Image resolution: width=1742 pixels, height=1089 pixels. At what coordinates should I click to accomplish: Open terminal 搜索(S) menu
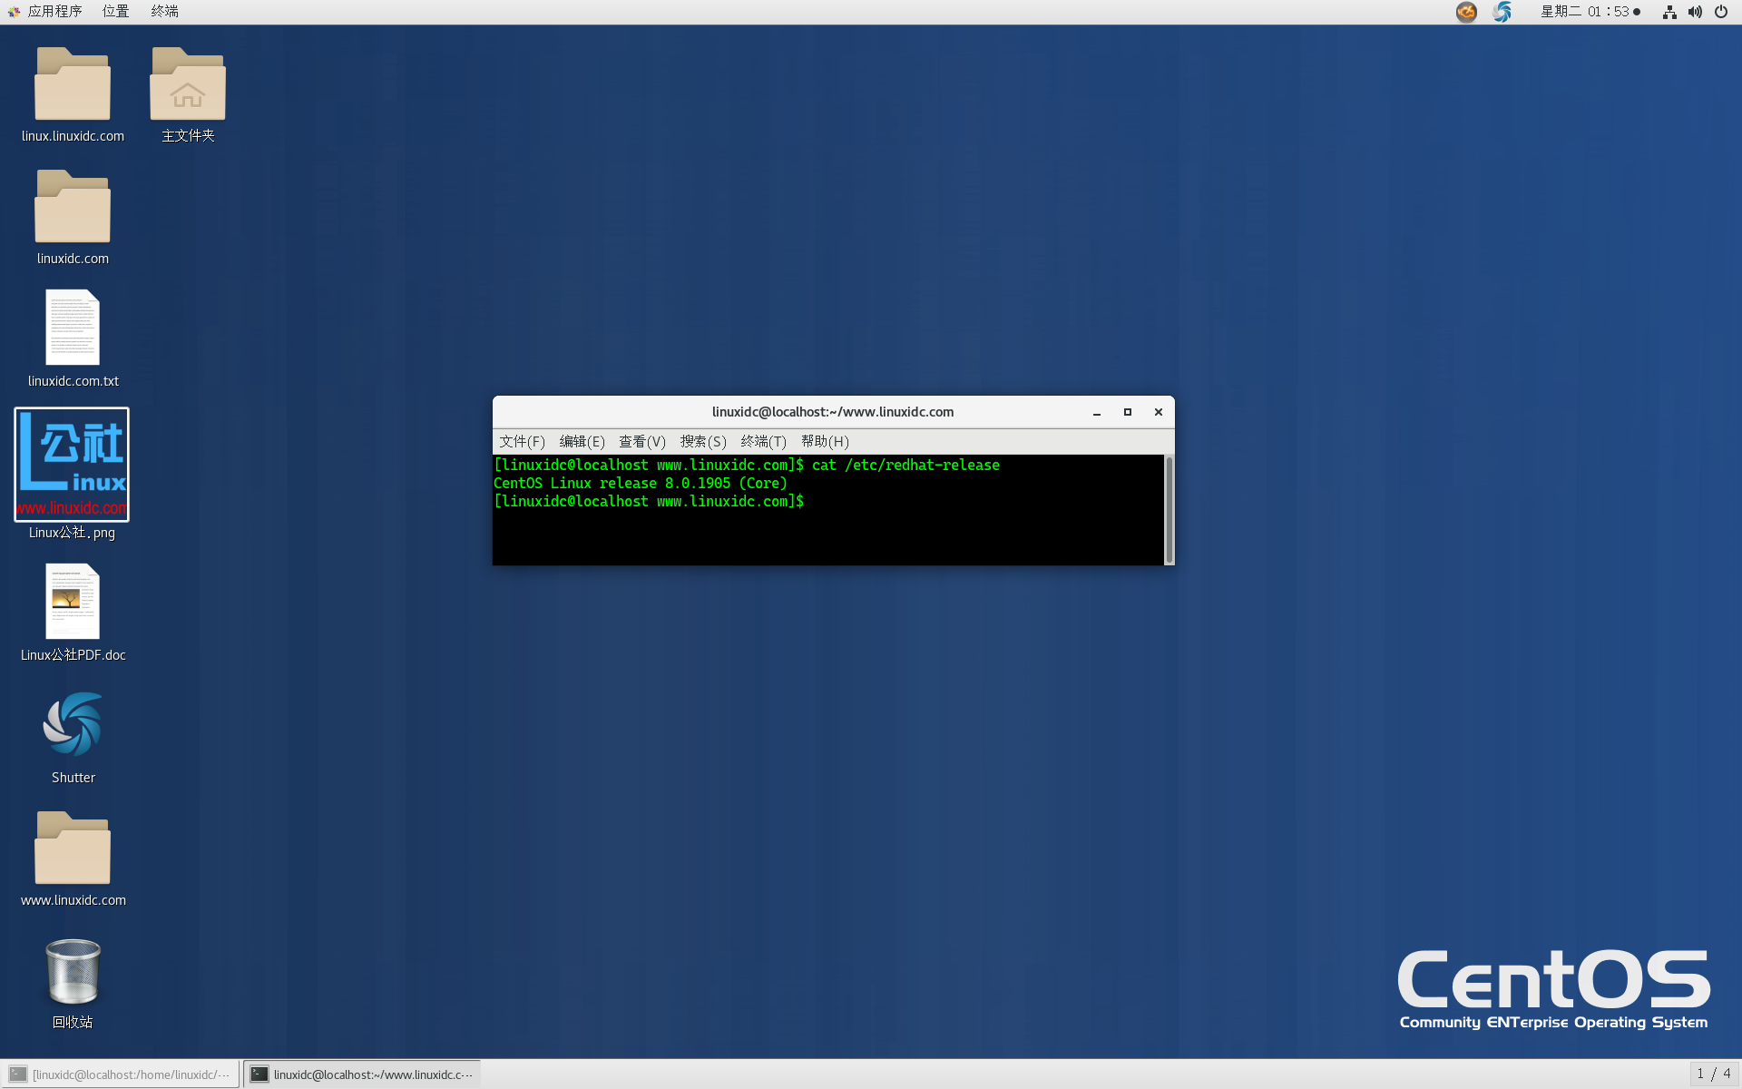[703, 442]
